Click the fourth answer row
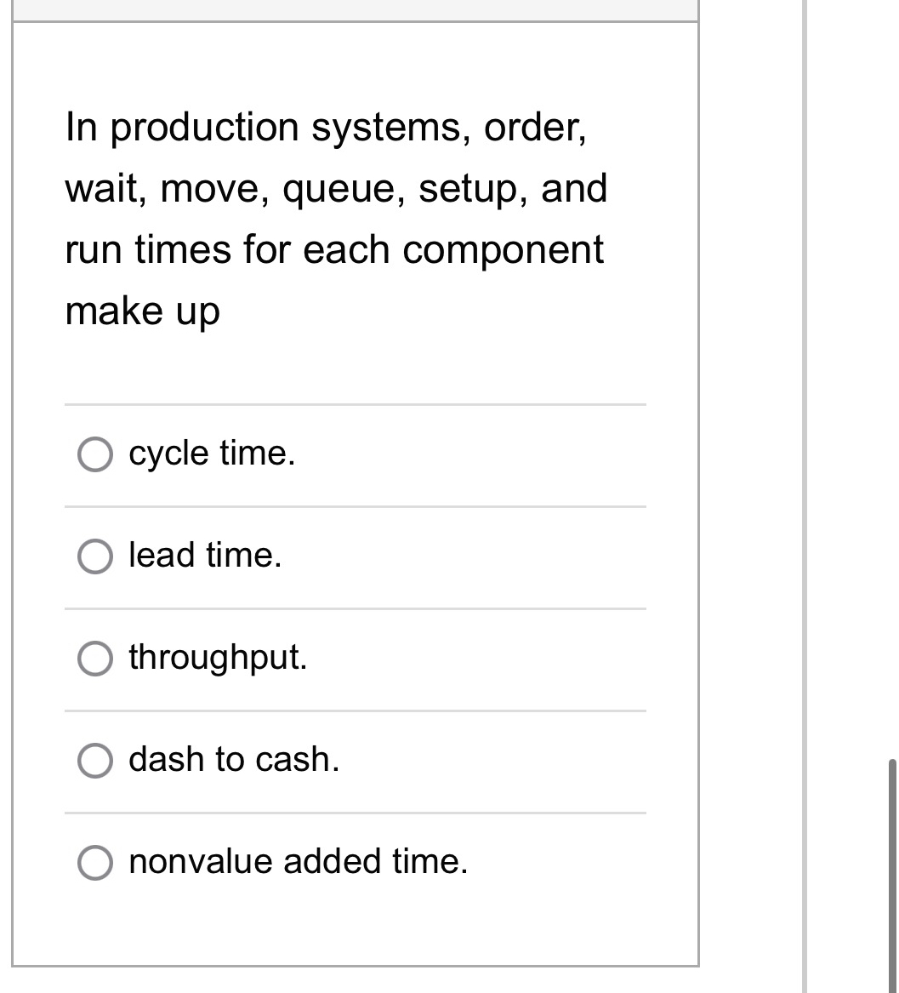 (x=255, y=760)
